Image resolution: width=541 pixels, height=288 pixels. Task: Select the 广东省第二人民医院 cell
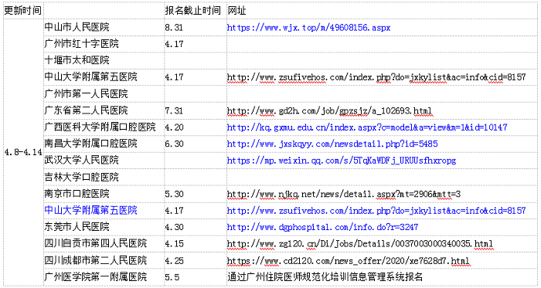pos(104,110)
